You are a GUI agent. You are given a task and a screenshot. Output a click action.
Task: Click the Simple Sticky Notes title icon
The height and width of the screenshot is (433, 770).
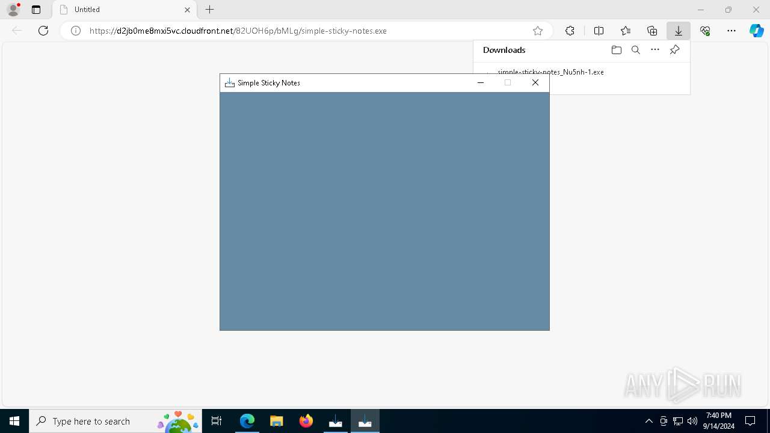tap(229, 83)
